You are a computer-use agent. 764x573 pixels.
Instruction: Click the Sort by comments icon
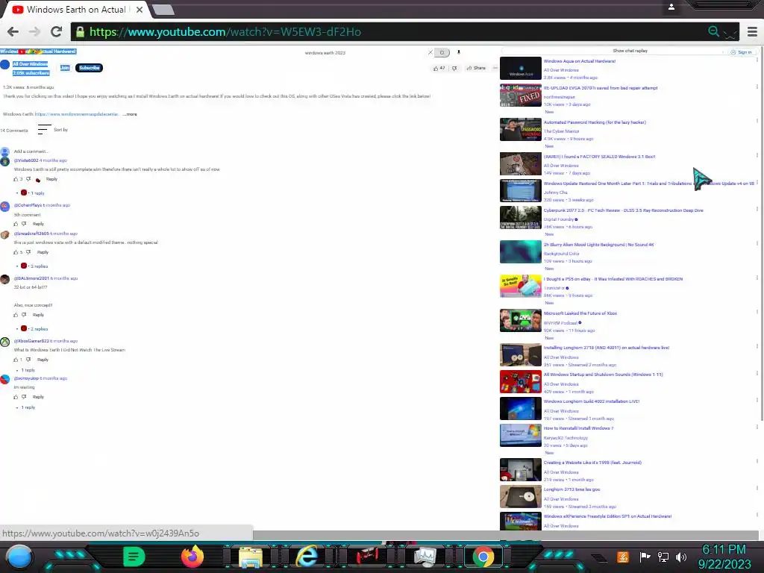[x=44, y=130]
